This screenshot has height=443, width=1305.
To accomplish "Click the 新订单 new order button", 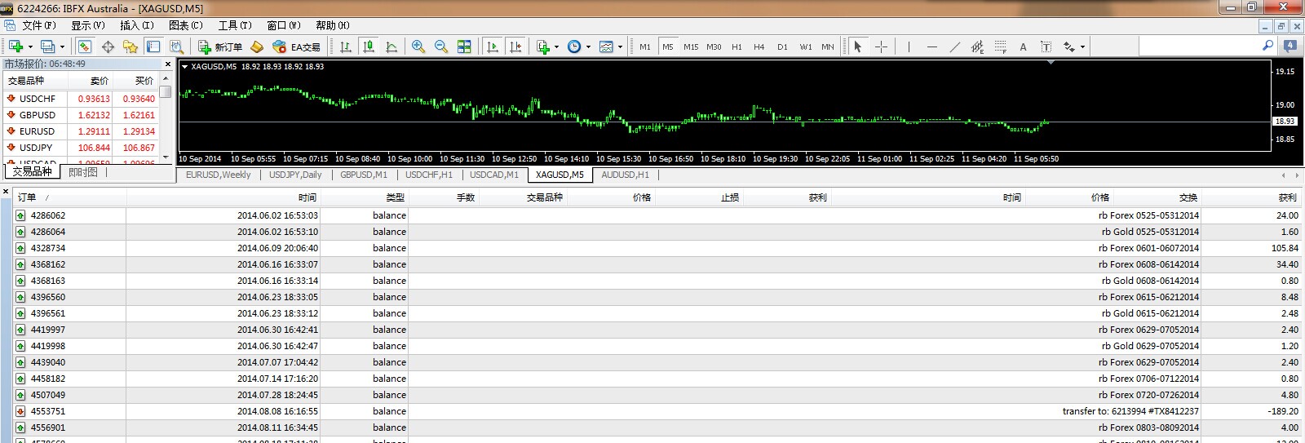I will point(220,47).
